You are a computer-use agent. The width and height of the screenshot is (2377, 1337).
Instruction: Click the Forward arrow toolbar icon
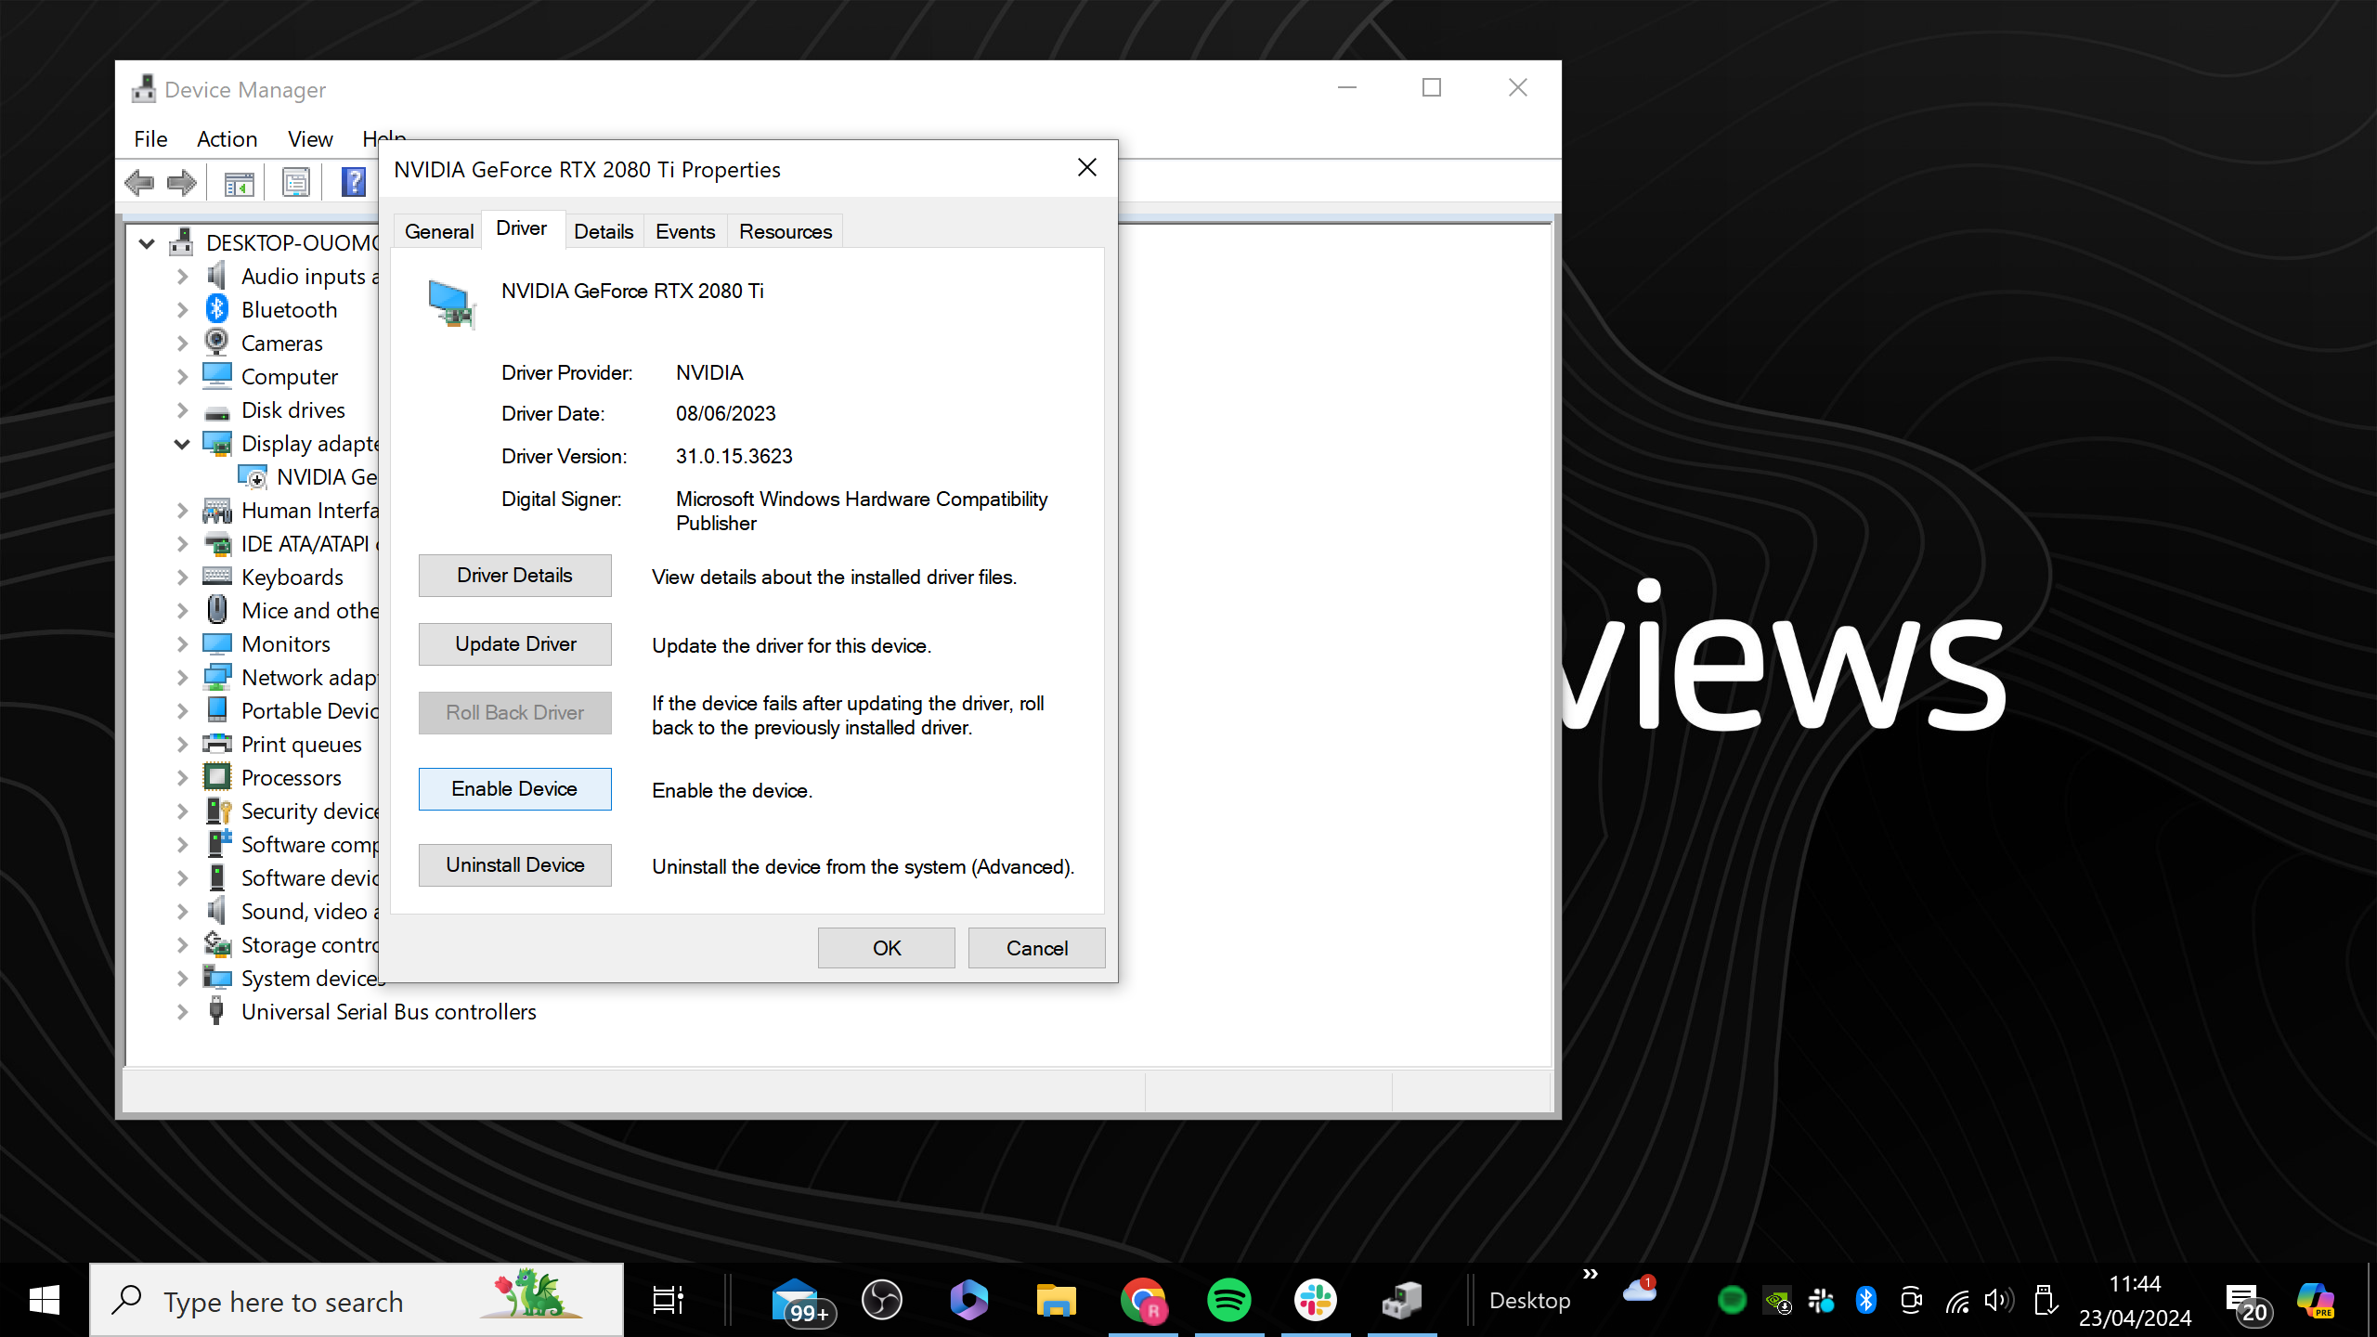click(182, 183)
